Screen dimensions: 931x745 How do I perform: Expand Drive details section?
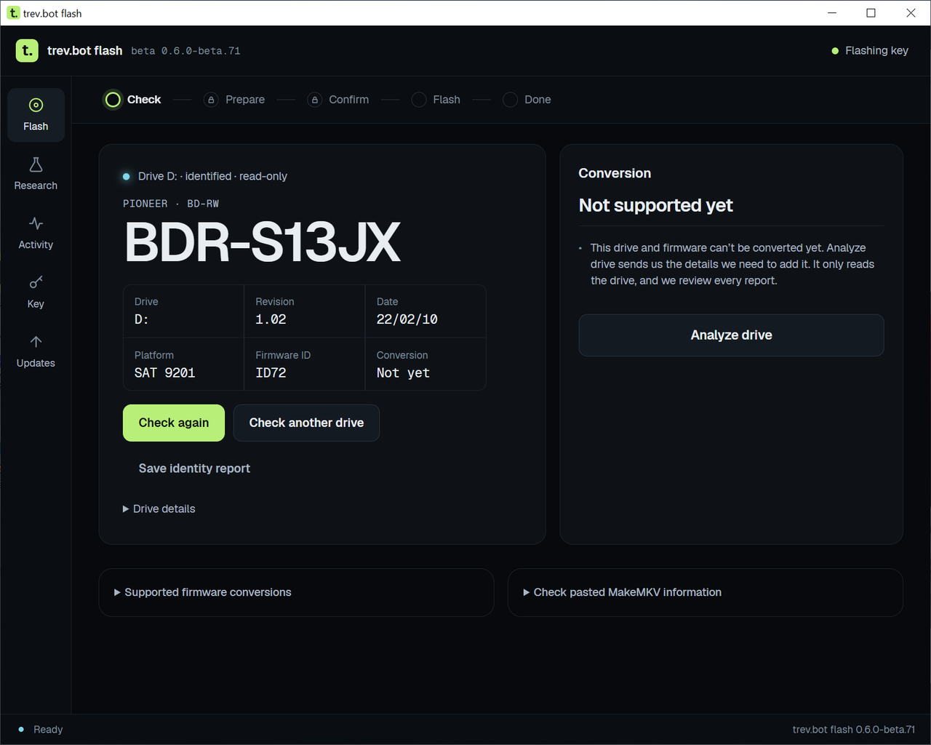[x=159, y=509]
